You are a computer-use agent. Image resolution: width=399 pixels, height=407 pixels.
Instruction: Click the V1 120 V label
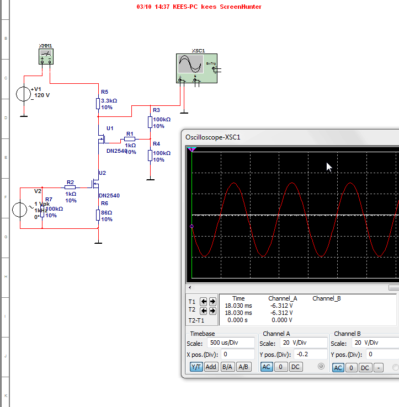click(42, 95)
